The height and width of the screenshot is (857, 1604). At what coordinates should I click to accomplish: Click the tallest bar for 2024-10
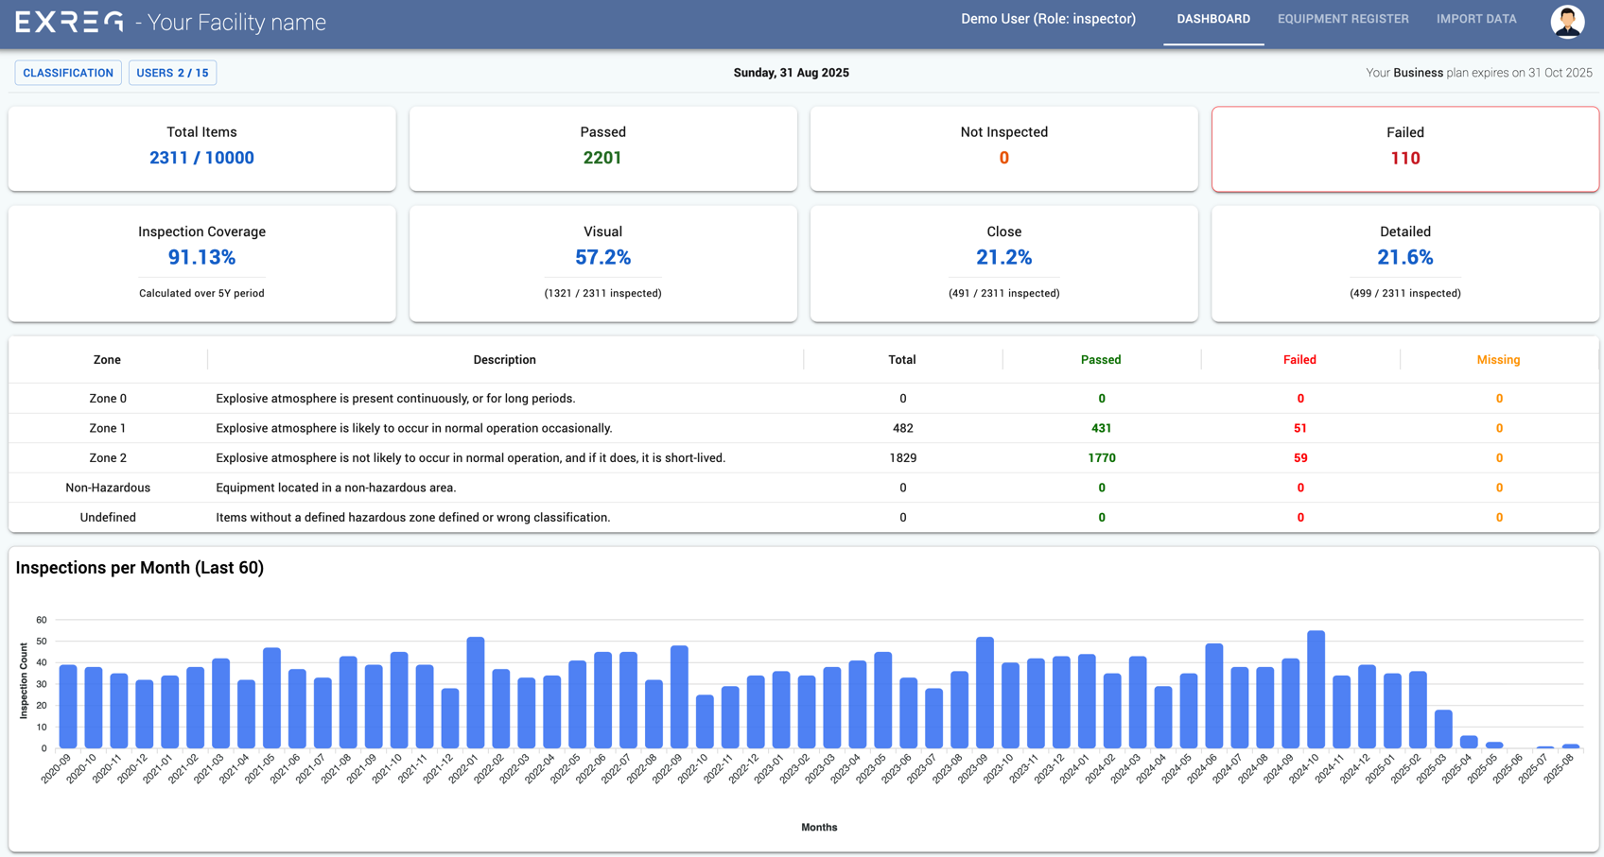pyautogui.click(x=1316, y=690)
